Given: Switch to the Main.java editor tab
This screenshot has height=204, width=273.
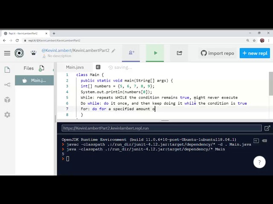Looking at the screenshot, I should 75,67.
